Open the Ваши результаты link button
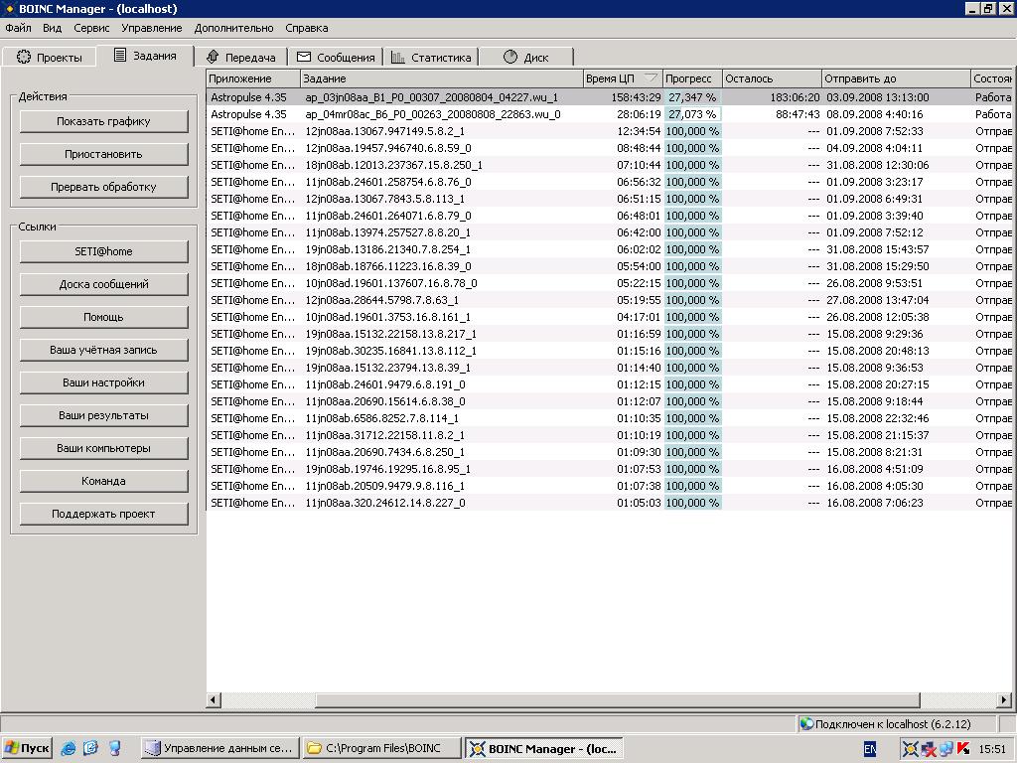 [103, 415]
